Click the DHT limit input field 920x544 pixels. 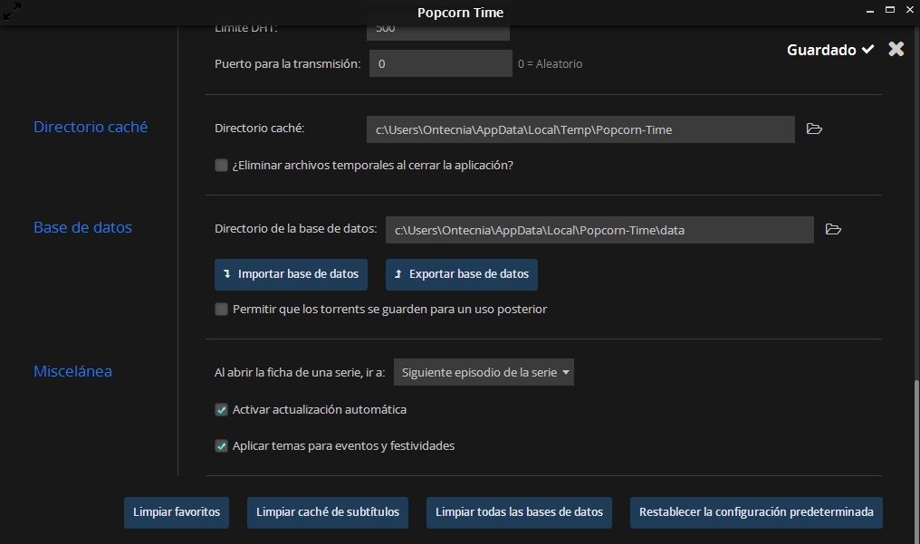point(437,32)
